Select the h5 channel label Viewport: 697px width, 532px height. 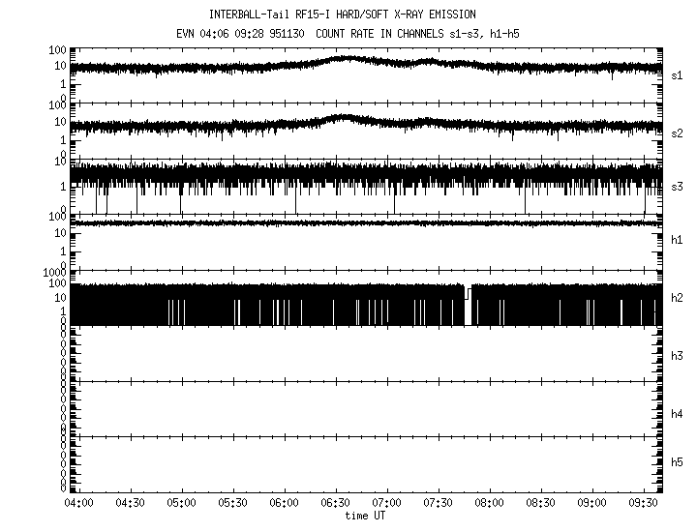point(677,463)
